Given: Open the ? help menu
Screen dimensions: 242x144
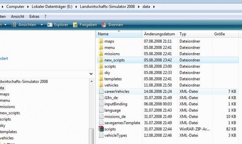Looking at the screenshot, I should pos(45,17).
